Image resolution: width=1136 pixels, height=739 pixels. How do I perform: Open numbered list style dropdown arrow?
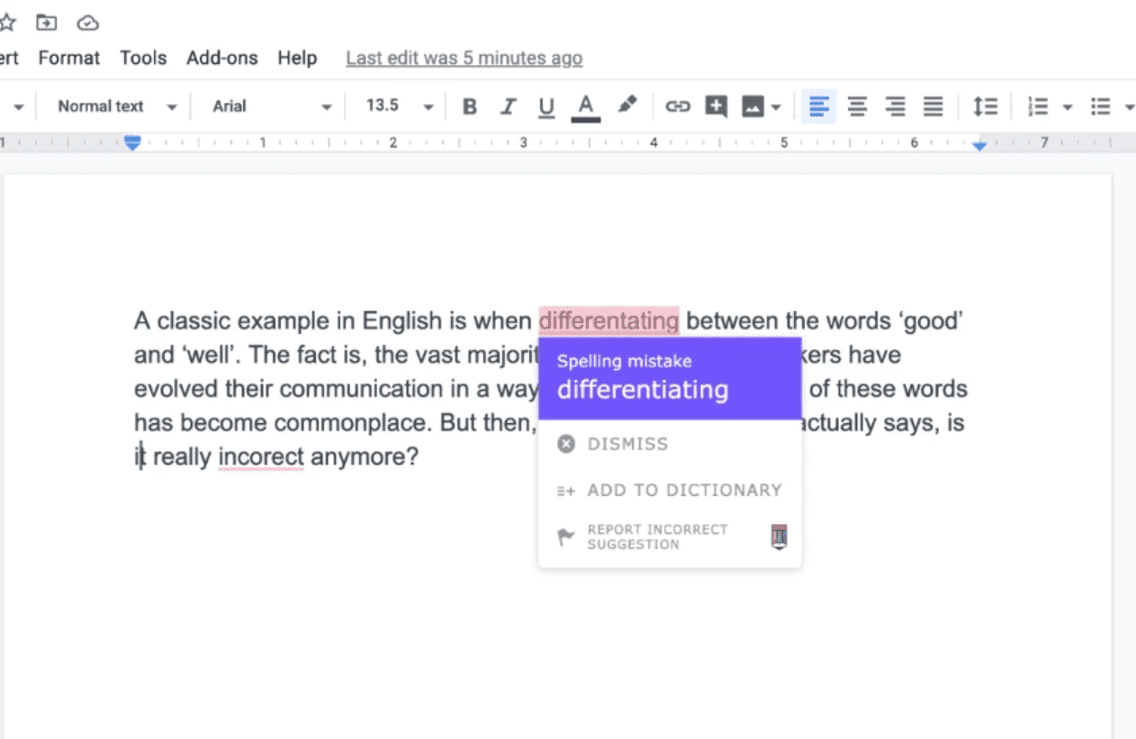click(1068, 108)
